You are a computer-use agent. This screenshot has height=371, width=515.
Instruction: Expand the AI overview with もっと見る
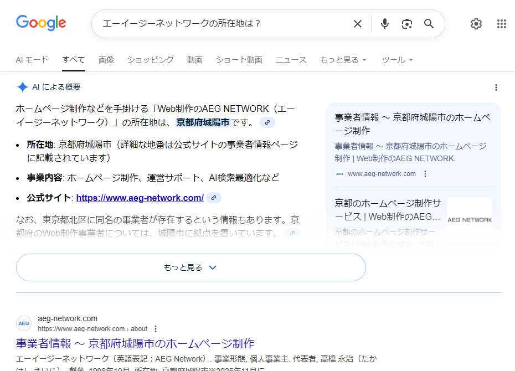click(191, 267)
